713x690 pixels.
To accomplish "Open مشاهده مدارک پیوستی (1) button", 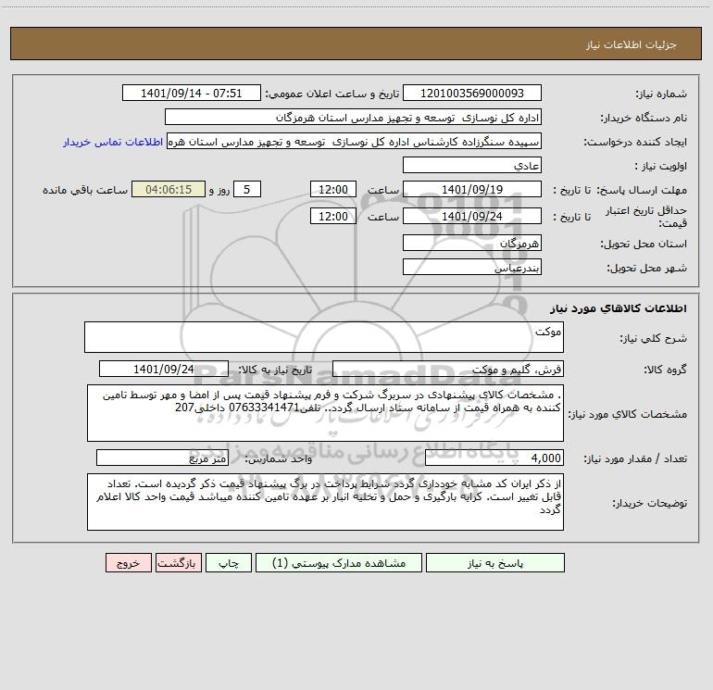I will [x=339, y=562].
